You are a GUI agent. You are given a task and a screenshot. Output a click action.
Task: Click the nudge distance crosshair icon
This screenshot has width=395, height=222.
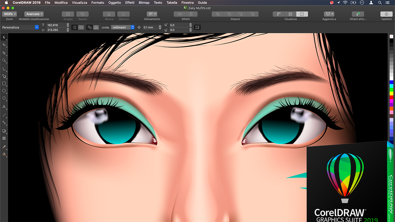(139, 27)
